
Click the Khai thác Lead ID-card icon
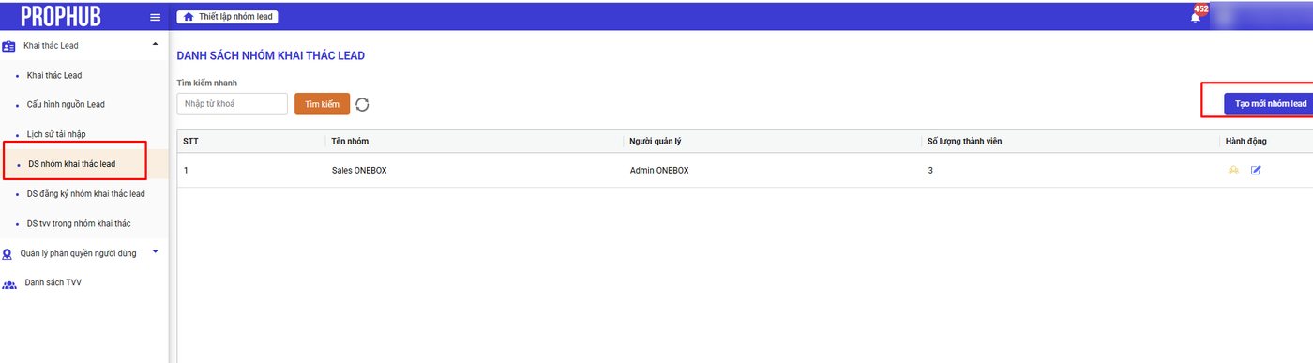coord(8,46)
